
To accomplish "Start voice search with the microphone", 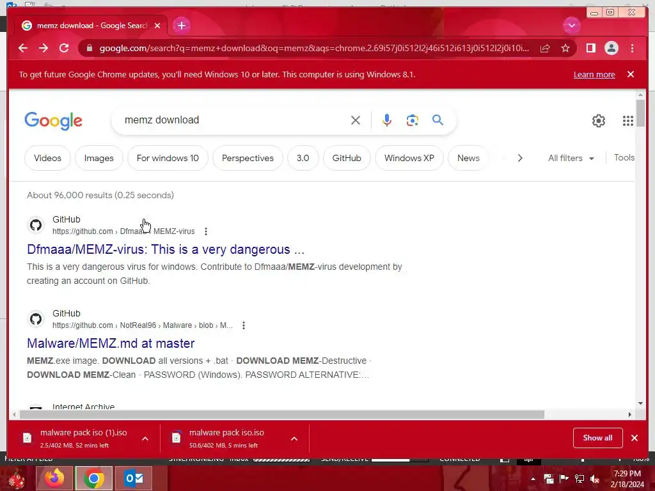I will click(x=387, y=120).
